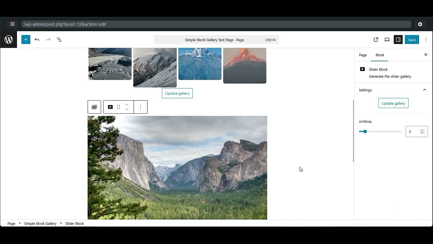Open the editor options three-dot menu
Image resolution: width=433 pixels, height=244 pixels.
click(426, 40)
